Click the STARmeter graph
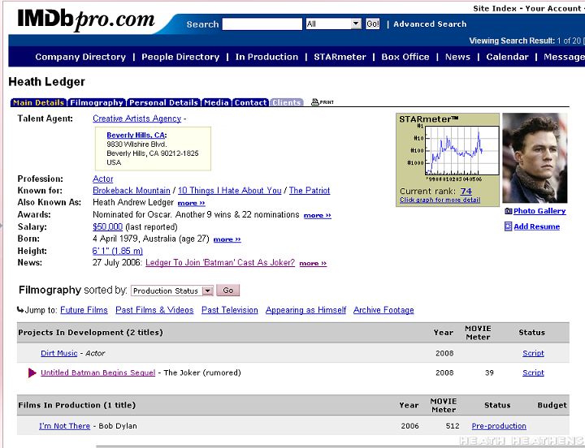585x448 pixels. point(461,151)
